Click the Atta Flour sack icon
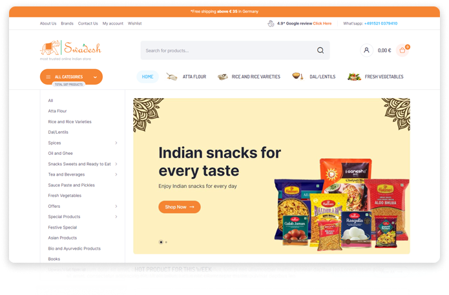449x295 pixels. 172,76
